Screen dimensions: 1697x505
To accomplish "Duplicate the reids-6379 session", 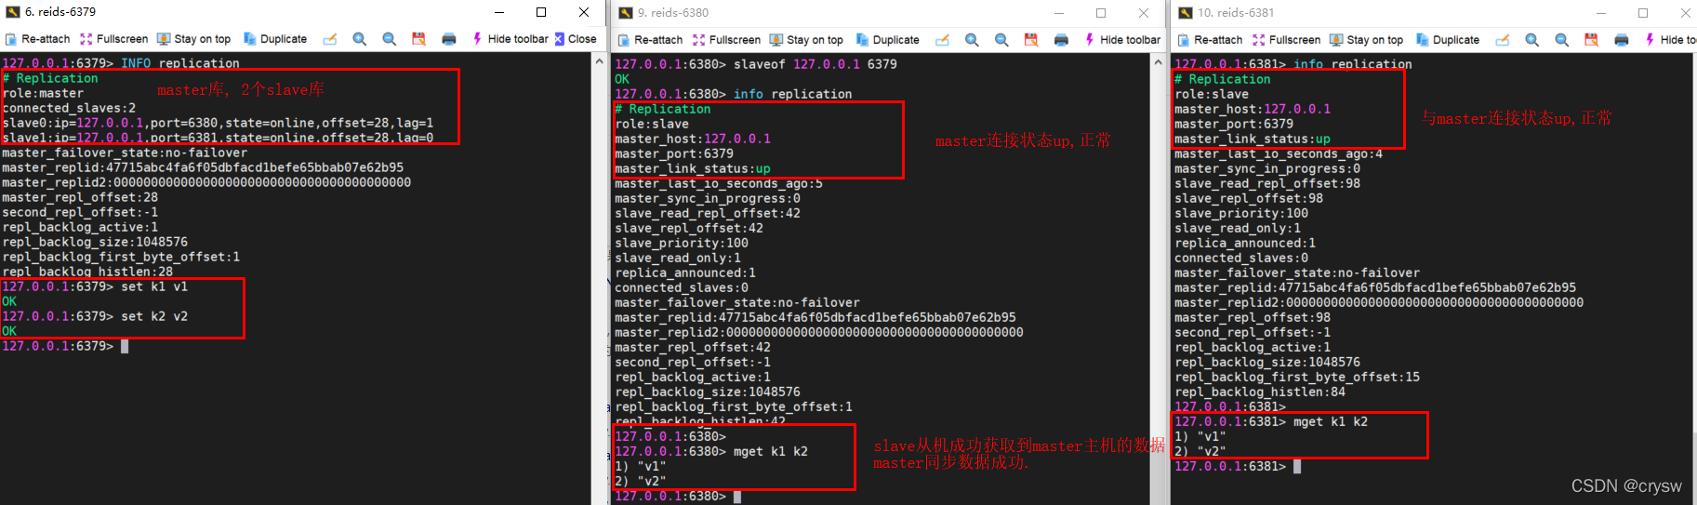I will coord(275,39).
